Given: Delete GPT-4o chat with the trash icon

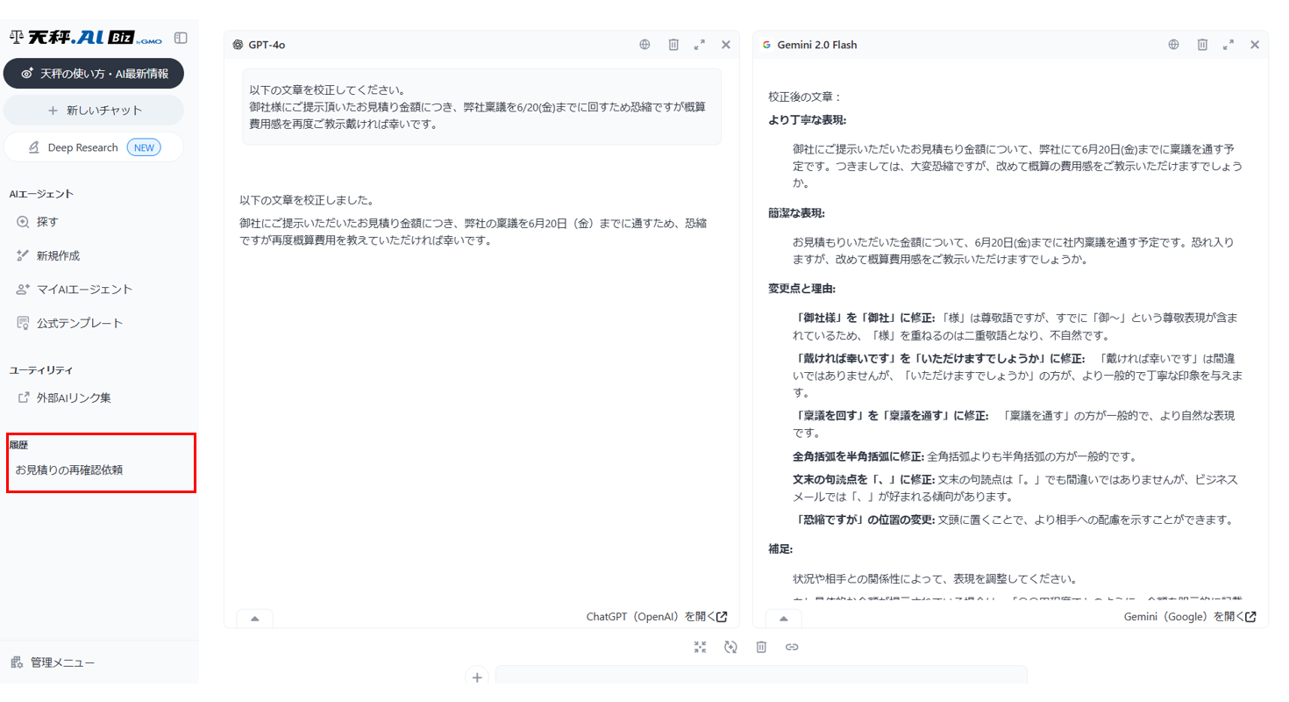Looking at the screenshot, I should (673, 45).
